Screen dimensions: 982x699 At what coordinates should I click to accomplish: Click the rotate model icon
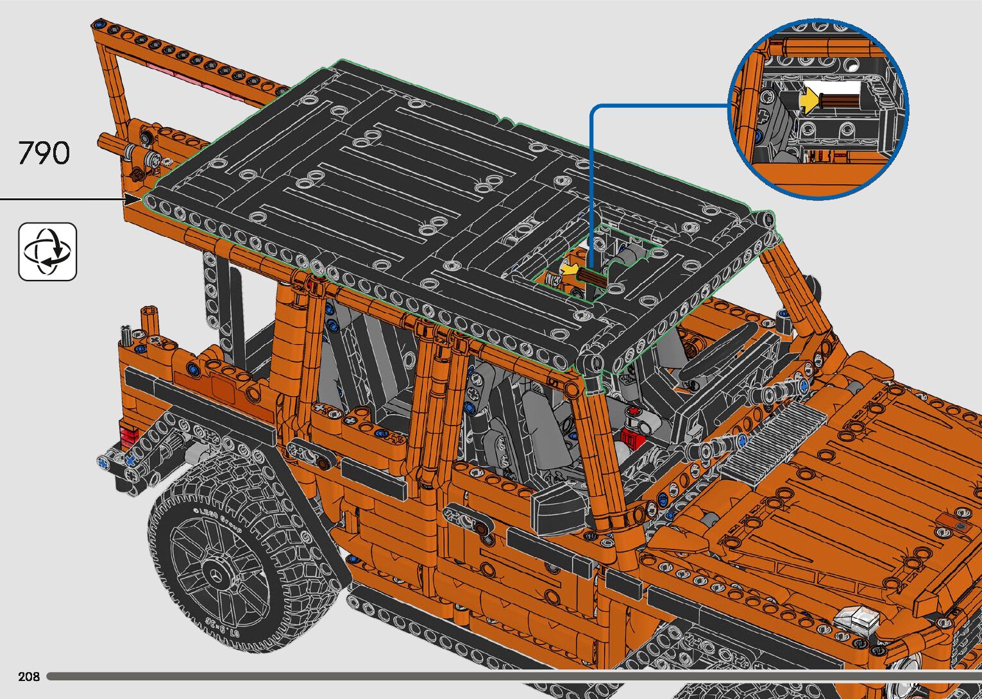[x=47, y=252]
